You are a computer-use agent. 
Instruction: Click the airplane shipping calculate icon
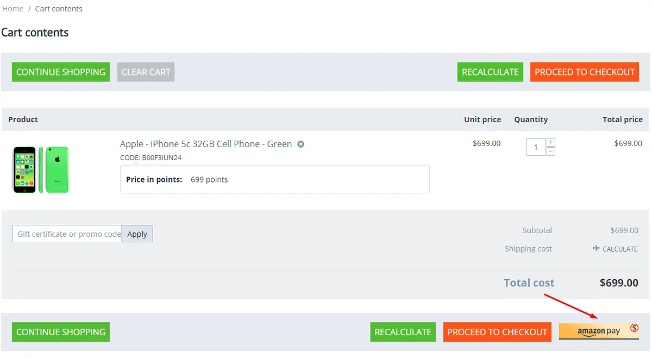(x=596, y=248)
